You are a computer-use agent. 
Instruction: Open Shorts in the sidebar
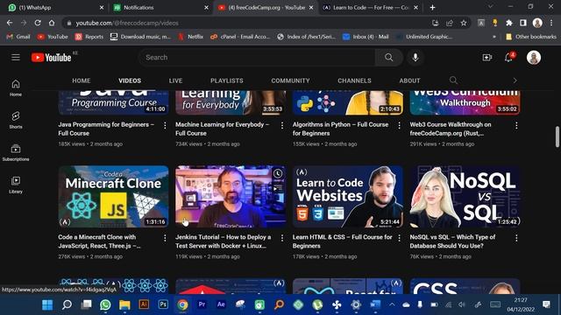coord(16,120)
